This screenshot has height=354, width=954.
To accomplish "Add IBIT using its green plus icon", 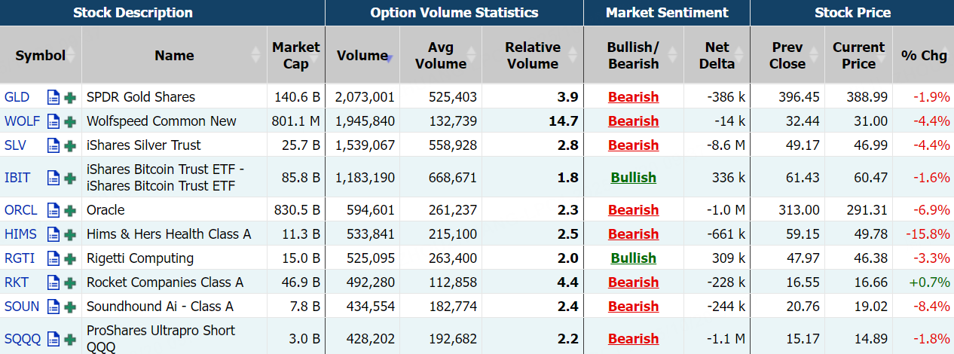I will pyautogui.click(x=70, y=178).
